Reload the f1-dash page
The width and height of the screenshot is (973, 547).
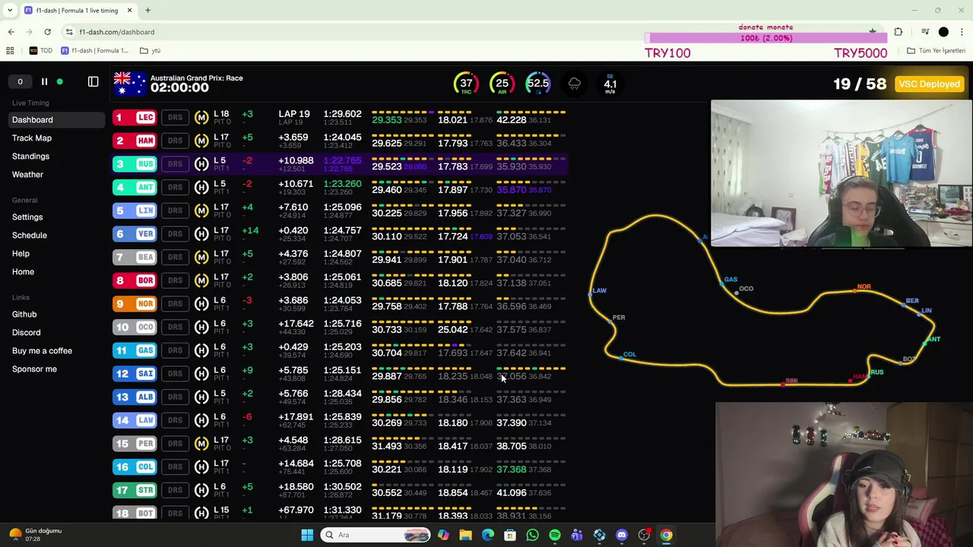pyautogui.click(x=47, y=32)
